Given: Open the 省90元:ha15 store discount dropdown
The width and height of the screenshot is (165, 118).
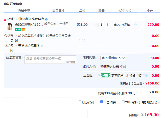Looking at the screenshot, I should (x=113, y=58).
